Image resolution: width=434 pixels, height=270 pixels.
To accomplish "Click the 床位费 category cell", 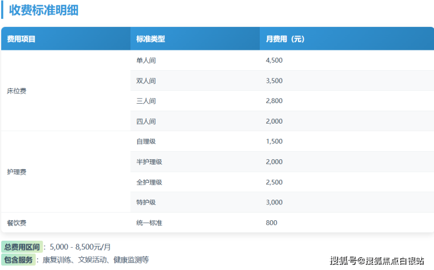I will (x=16, y=91).
